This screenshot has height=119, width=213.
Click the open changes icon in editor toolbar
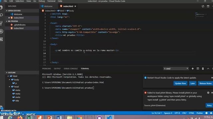pos(203,6)
